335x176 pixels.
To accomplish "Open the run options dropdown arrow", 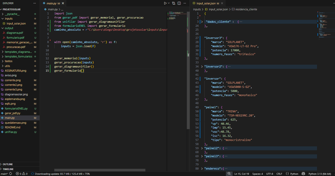I will coord(169,3).
